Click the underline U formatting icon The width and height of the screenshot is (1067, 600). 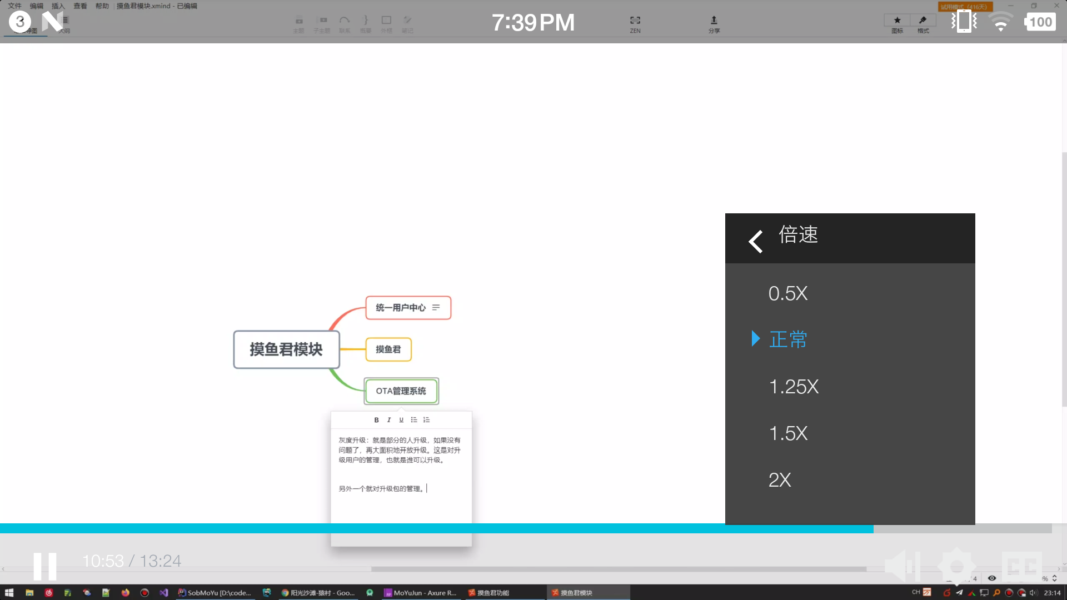coord(401,420)
